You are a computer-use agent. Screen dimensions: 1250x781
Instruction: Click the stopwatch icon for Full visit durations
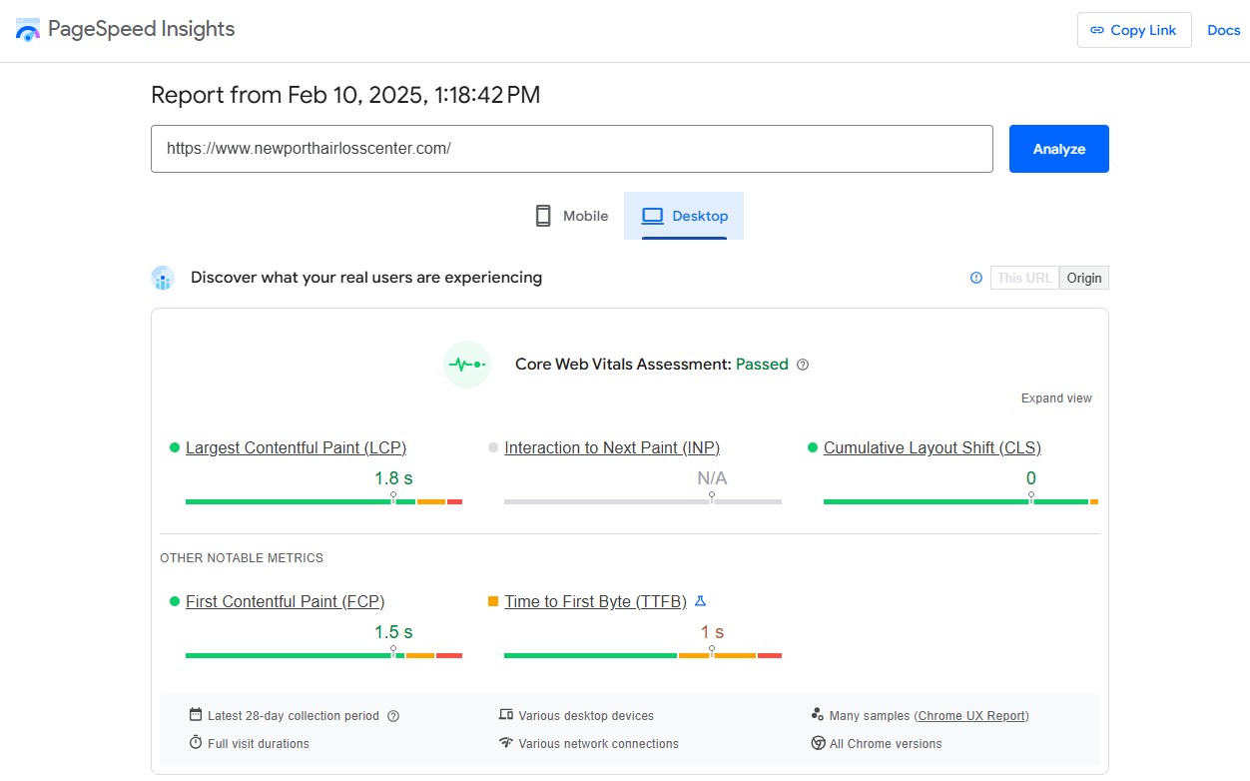tap(196, 743)
